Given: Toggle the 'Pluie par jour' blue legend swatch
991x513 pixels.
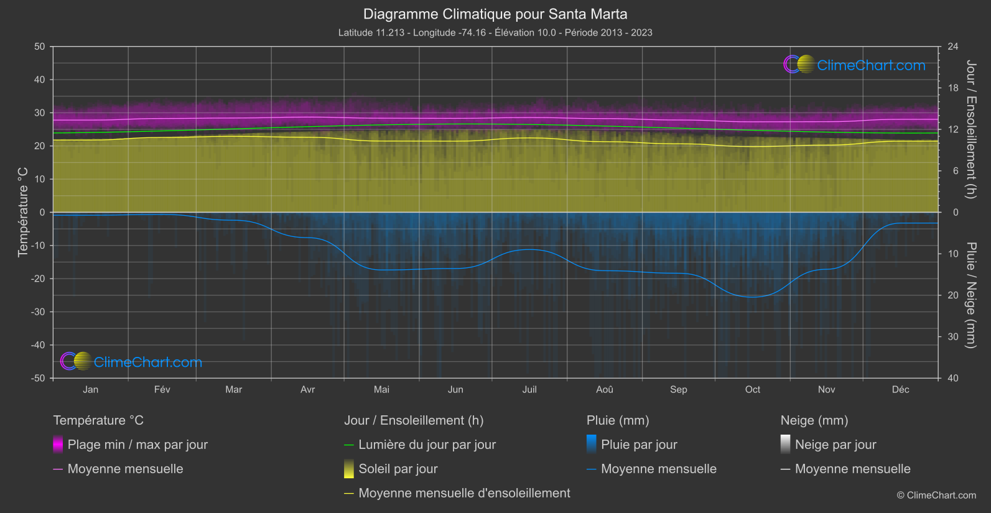Looking at the screenshot, I should coord(592,444).
